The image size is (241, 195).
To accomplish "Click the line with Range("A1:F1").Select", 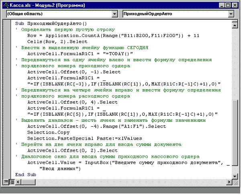I will tap(97, 127).
